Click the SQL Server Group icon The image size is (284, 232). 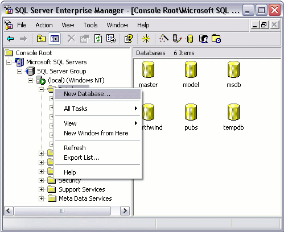point(30,71)
